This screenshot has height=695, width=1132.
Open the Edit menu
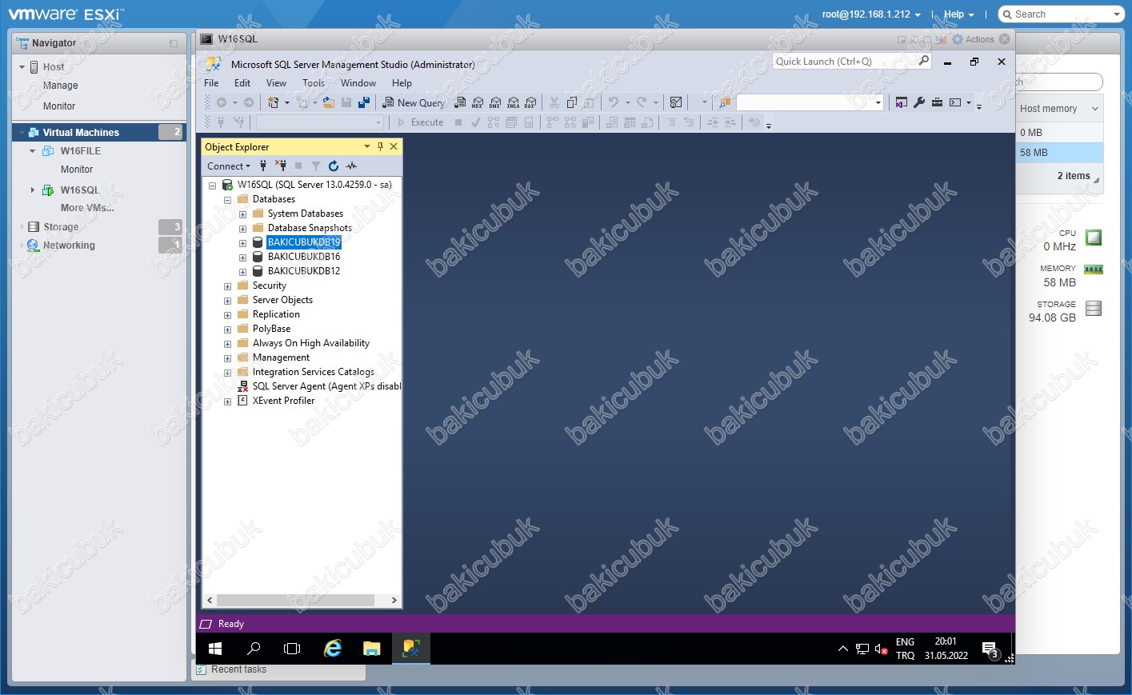242,83
